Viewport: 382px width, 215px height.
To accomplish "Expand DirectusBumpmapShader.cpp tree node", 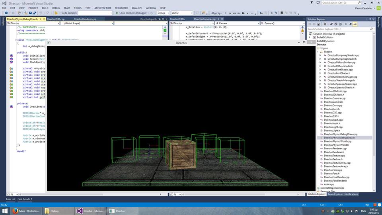I will [x=320, y=55].
